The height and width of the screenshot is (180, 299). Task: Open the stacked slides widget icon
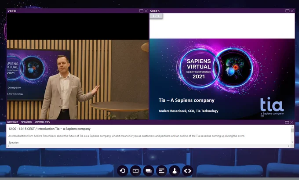click(x=149, y=171)
